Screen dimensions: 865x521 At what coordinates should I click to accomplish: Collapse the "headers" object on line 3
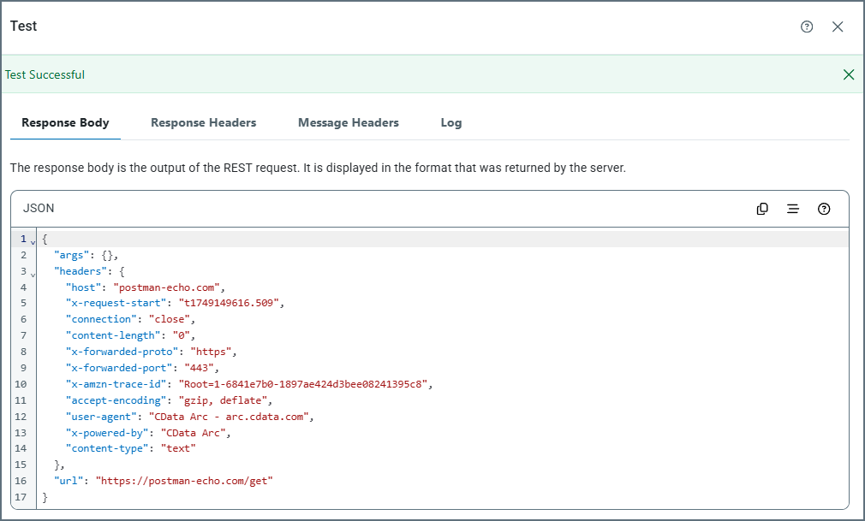33,274
